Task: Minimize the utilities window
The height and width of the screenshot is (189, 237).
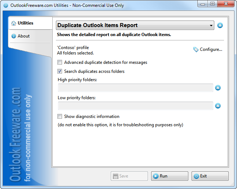Action: point(202,4)
